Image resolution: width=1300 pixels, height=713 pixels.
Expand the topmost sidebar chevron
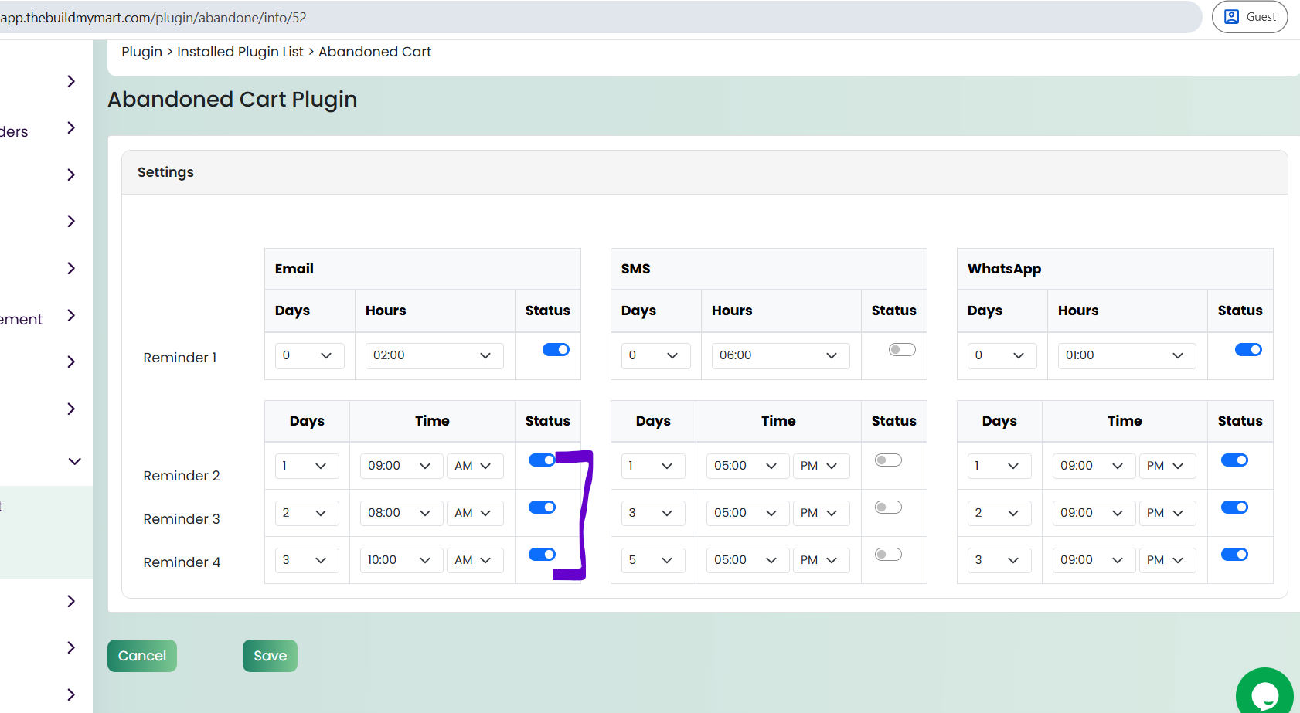point(71,81)
